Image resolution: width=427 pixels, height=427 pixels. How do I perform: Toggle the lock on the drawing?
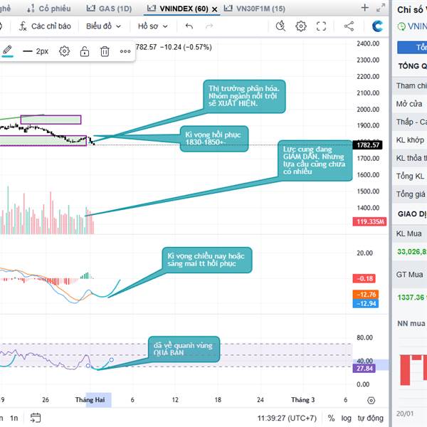coord(85,51)
